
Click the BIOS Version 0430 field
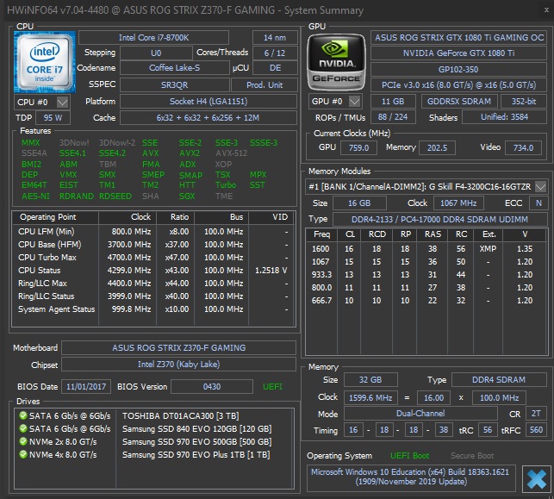(x=212, y=387)
